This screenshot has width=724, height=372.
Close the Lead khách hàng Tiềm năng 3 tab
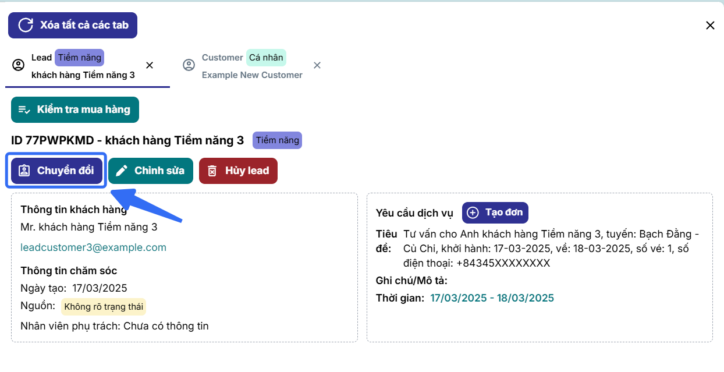[150, 65]
